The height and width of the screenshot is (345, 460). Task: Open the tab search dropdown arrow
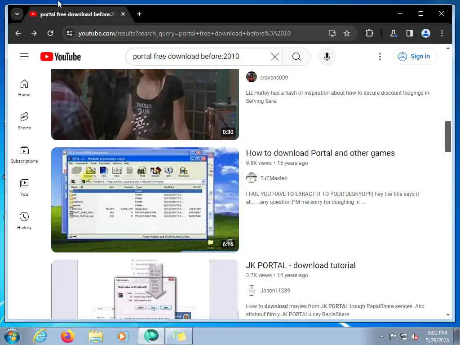point(17,14)
